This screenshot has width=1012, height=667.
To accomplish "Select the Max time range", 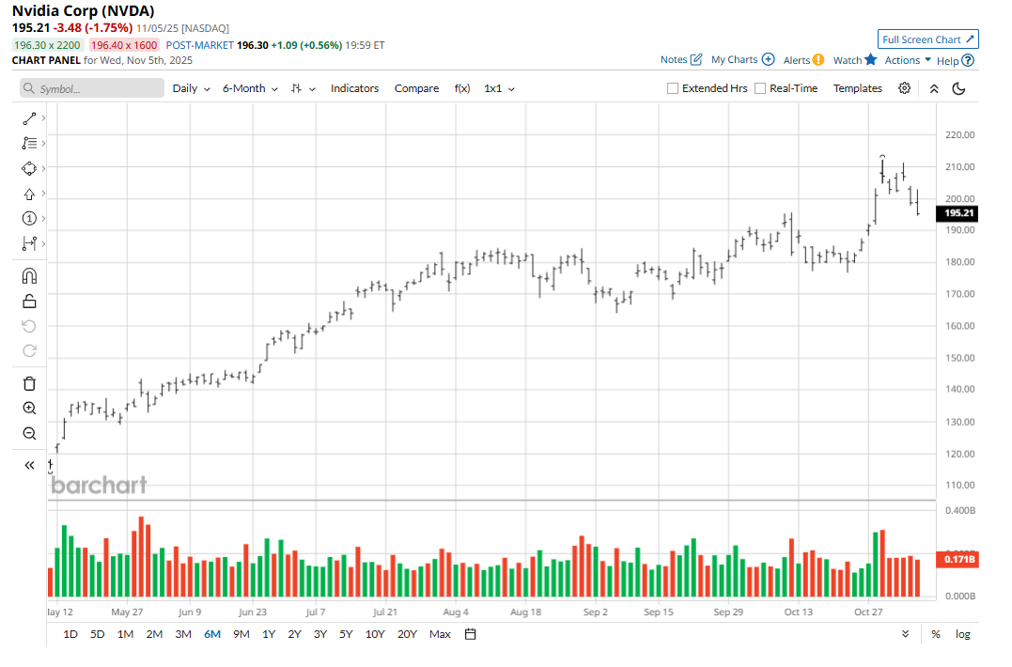I will click(440, 634).
